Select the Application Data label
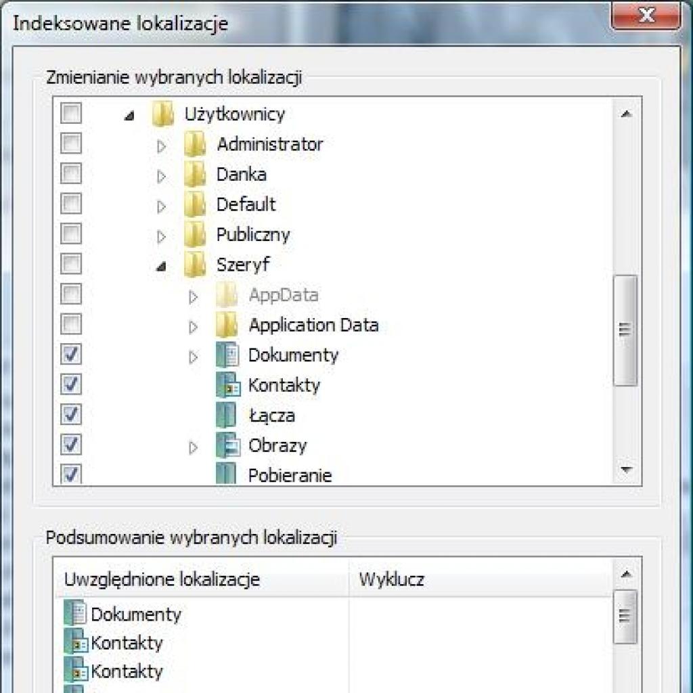The height and width of the screenshot is (693, 693). coord(314,326)
